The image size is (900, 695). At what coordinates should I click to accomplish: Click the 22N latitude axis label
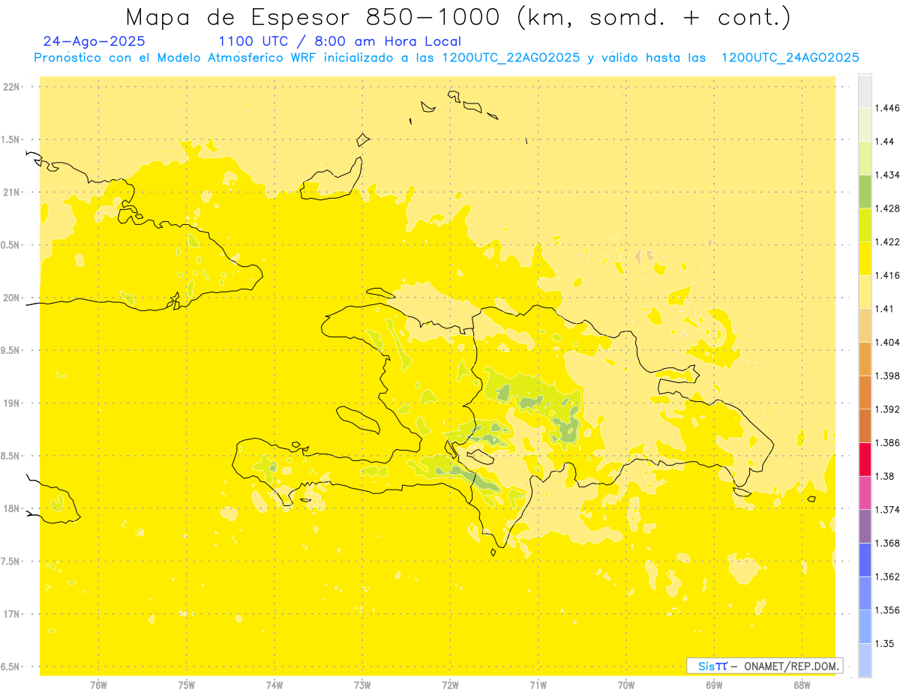[11, 87]
